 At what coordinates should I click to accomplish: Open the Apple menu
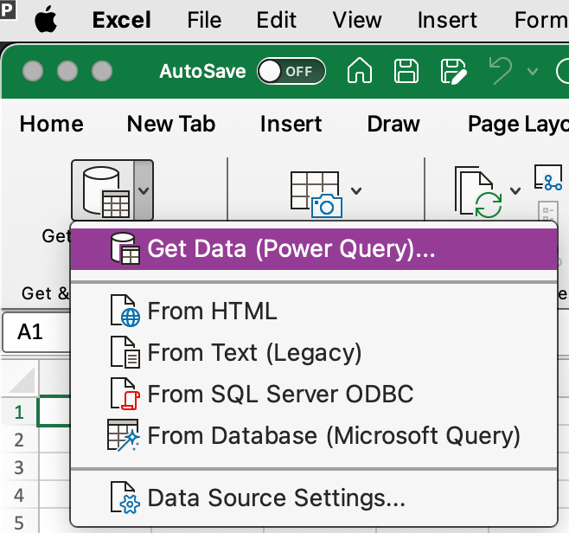[46, 20]
